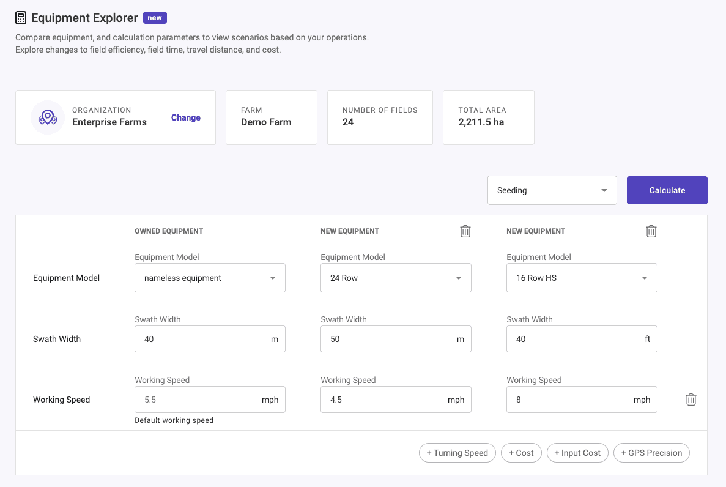Click the Change link for Enterprise Farms

pos(185,117)
